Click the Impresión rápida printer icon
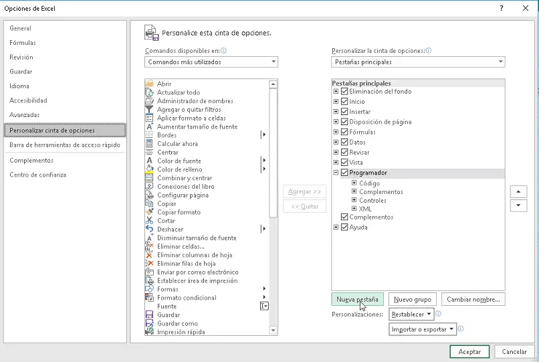539x362 pixels. click(x=149, y=332)
